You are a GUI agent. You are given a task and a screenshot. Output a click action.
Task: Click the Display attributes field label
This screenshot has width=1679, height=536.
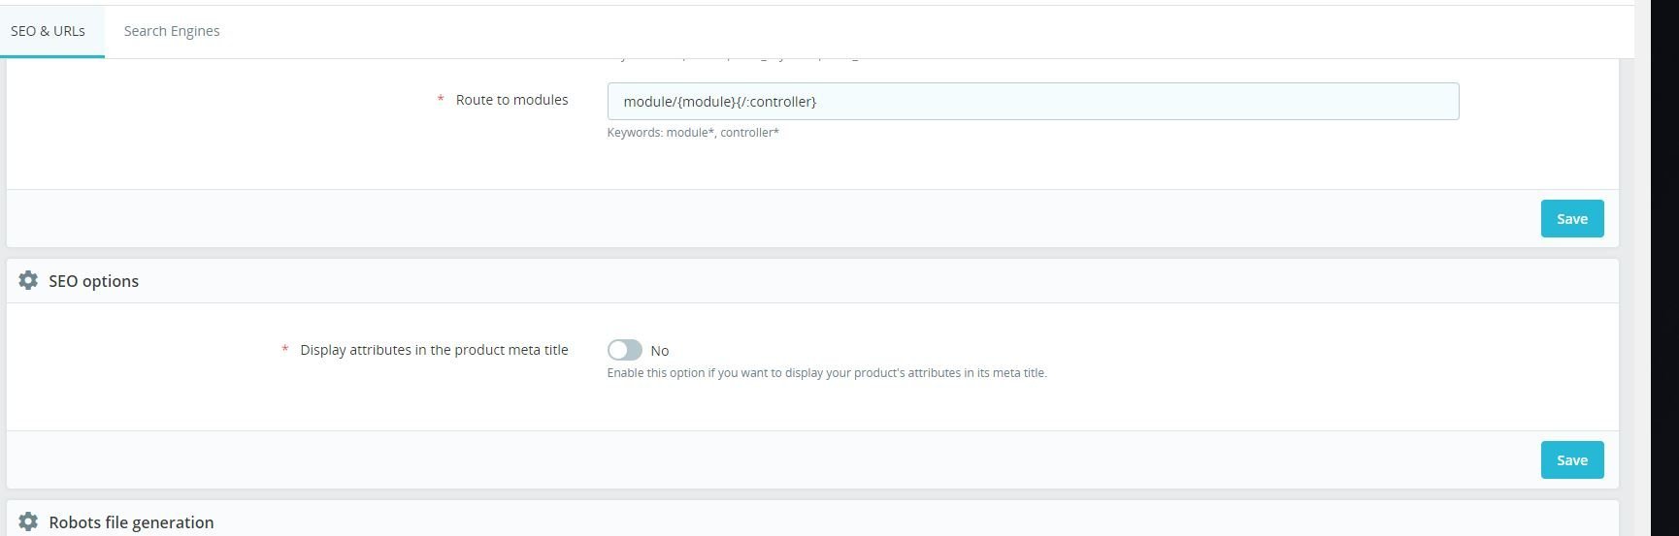[434, 350]
